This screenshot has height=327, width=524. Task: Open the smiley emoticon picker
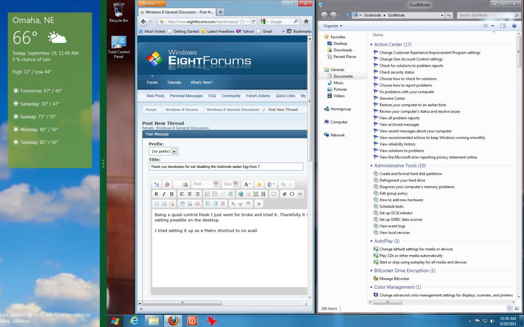[259, 184]
